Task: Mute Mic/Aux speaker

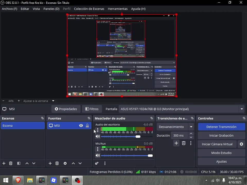Action: [x=98, y=155]
